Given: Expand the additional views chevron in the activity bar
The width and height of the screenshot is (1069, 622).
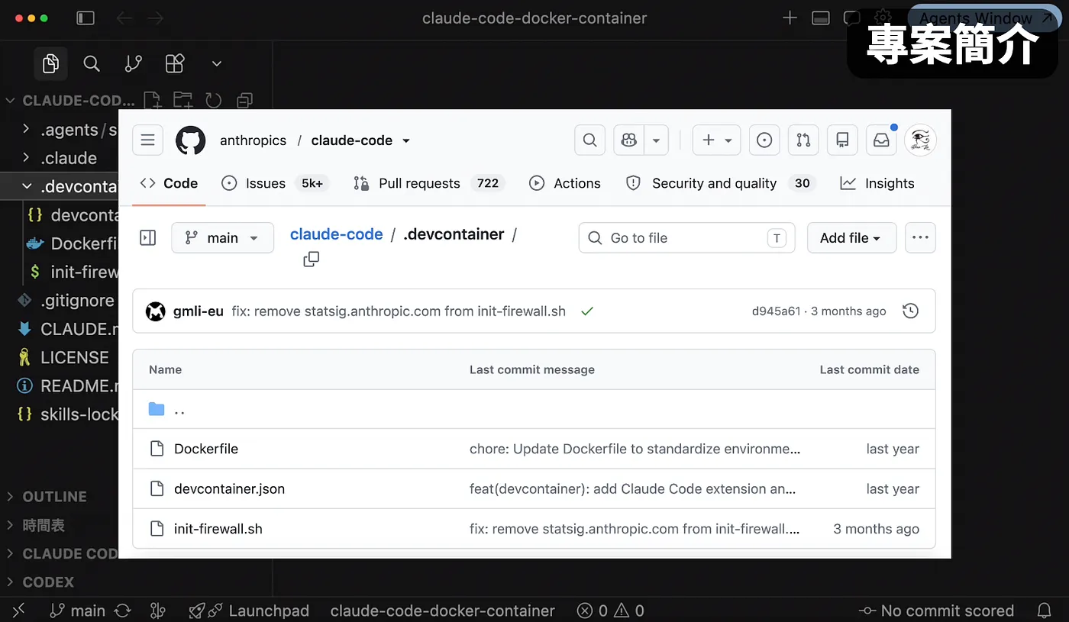Looking at the screenshot, I should (217, 63).
